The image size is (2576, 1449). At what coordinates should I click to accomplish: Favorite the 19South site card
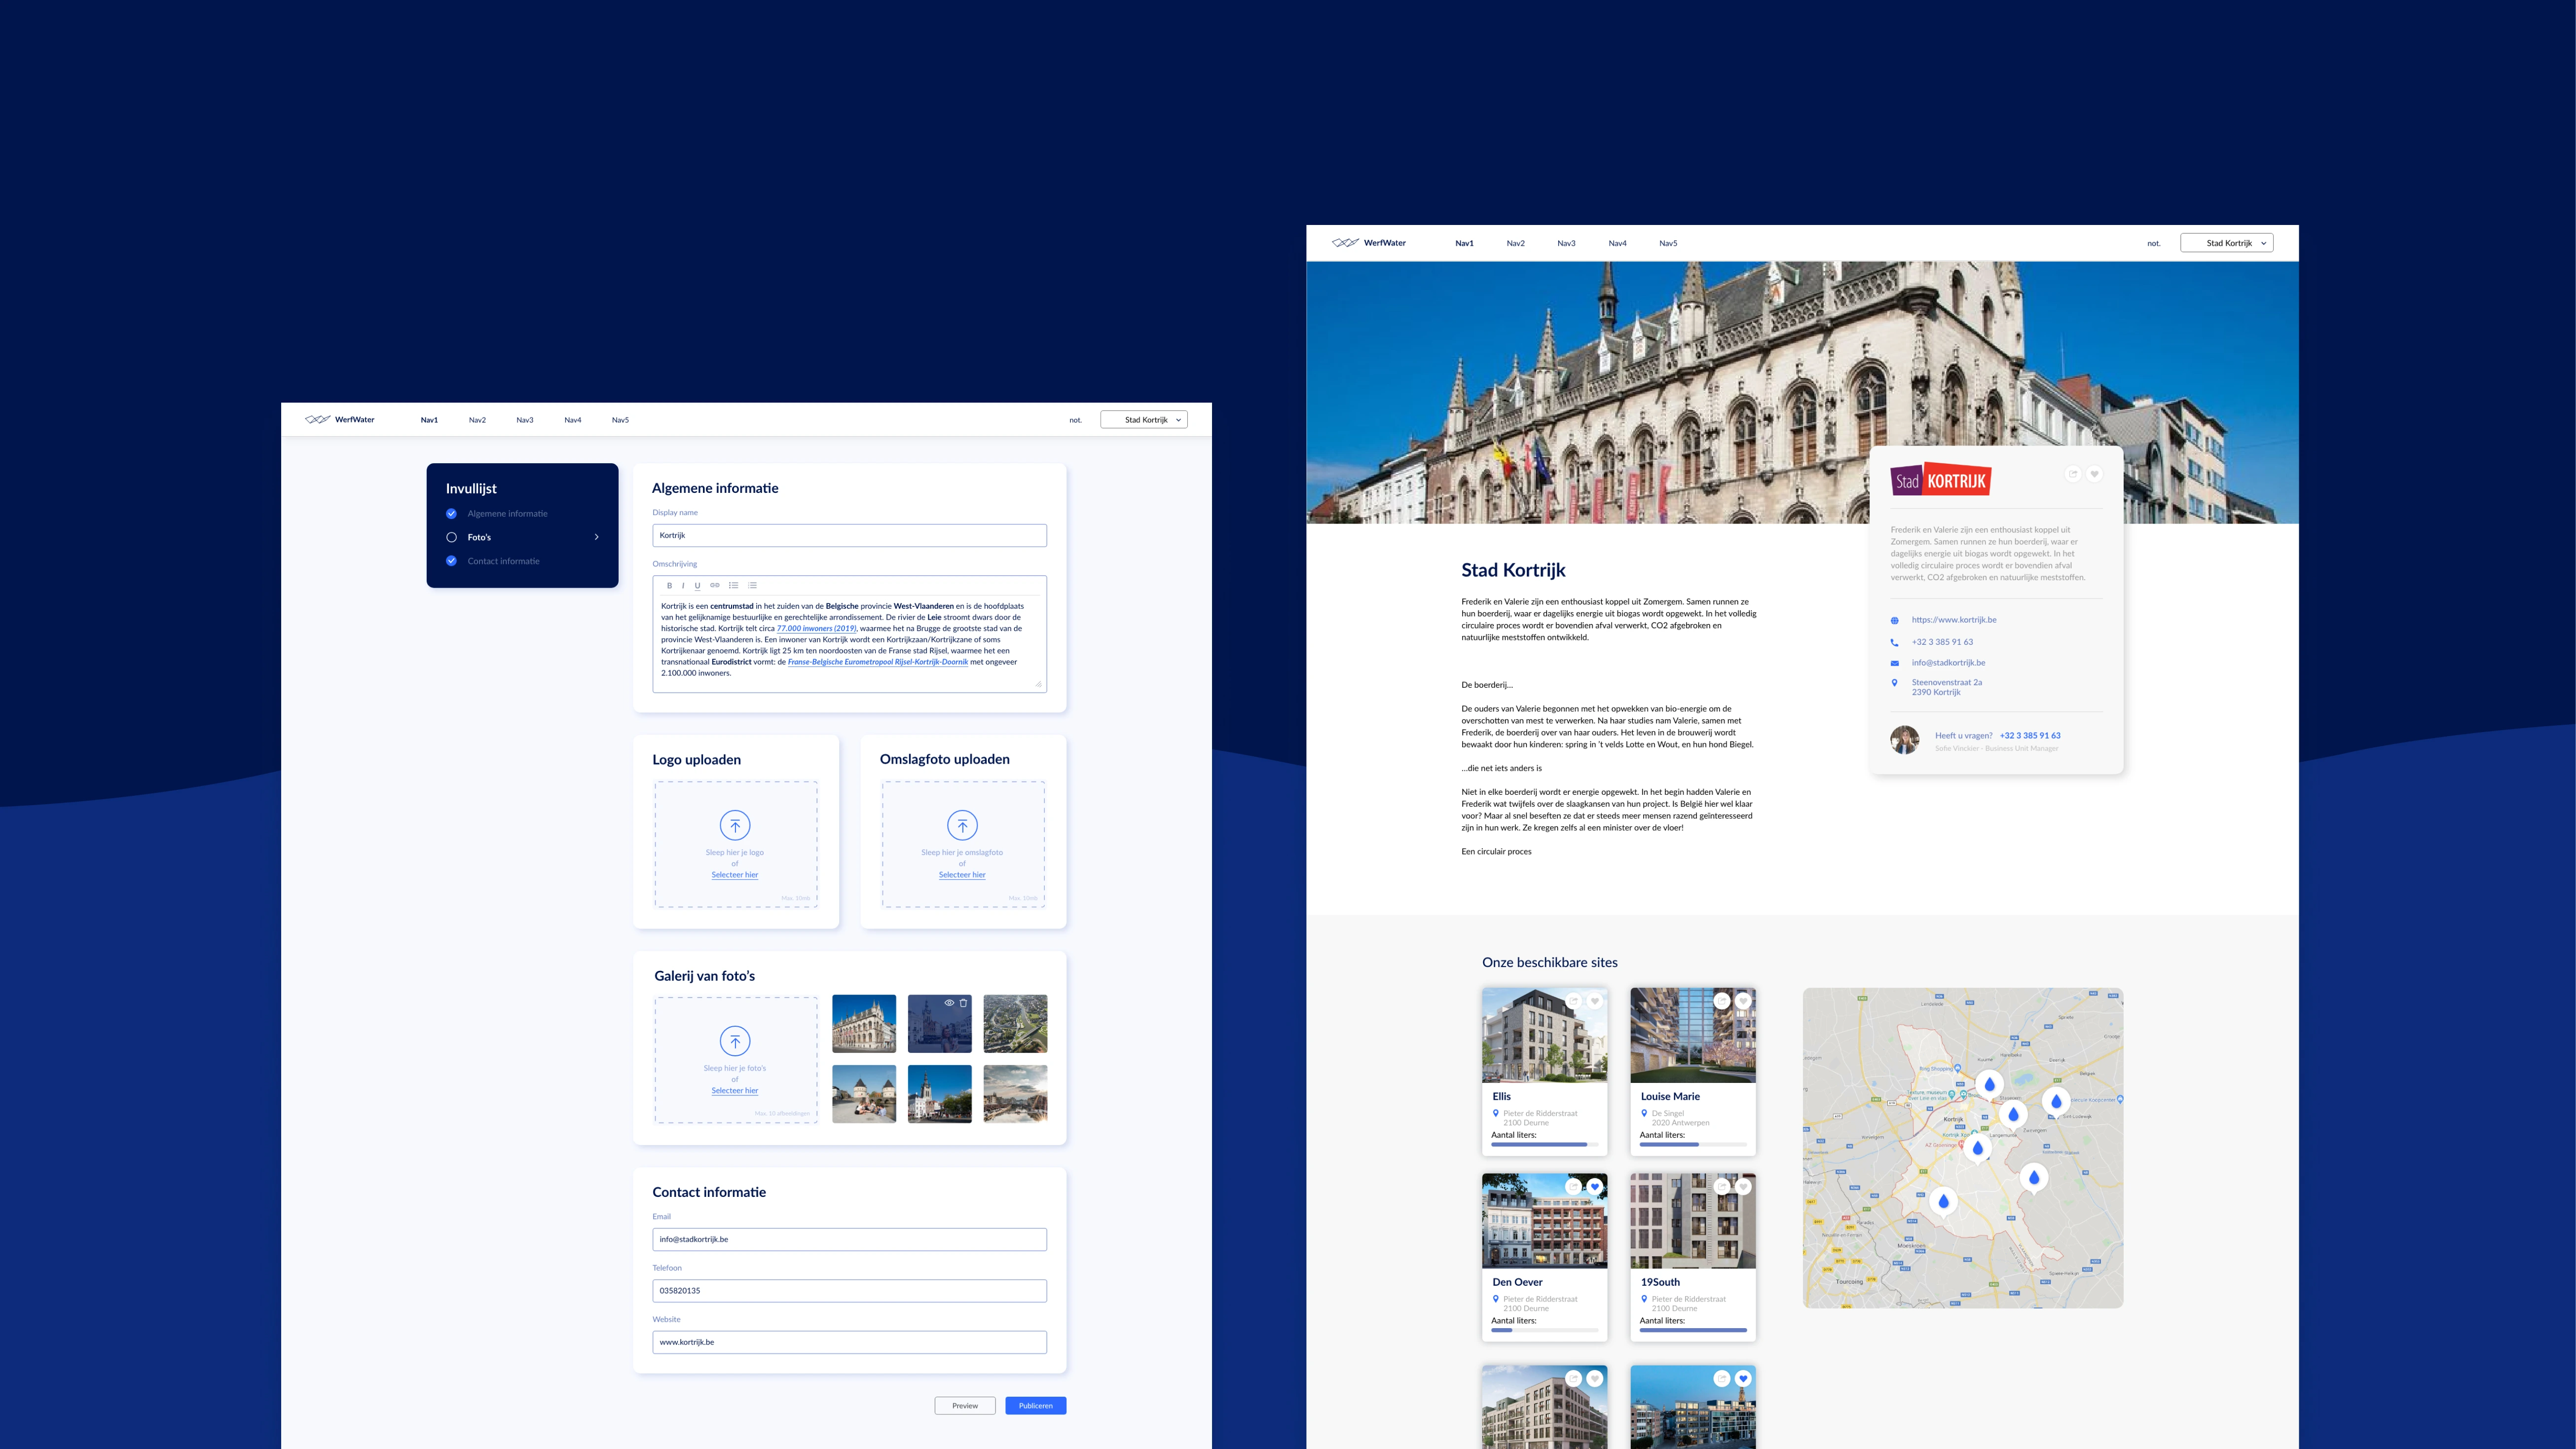(1743, 1187)
